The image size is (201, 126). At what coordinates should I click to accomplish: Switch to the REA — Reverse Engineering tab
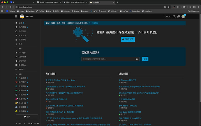click(75, 2)
